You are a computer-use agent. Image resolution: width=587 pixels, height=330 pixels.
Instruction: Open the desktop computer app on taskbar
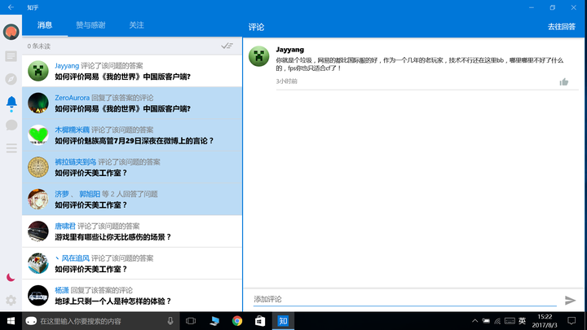(214, 321)
